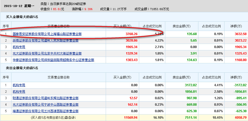Screen dimensions: 248x121
Task: Select net amount 1325.43
Action: point(240,53)
